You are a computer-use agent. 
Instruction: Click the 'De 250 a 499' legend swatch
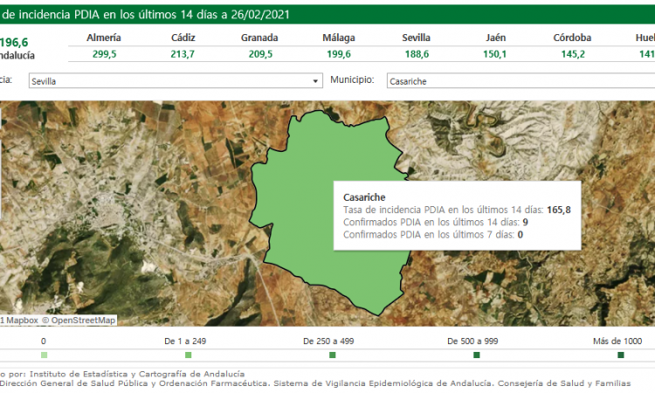tap(332, 355)
